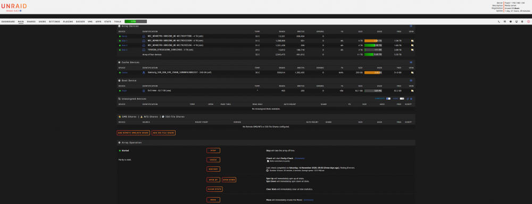Click the Unassigned Devices settings gear icon

pos(411,99)
